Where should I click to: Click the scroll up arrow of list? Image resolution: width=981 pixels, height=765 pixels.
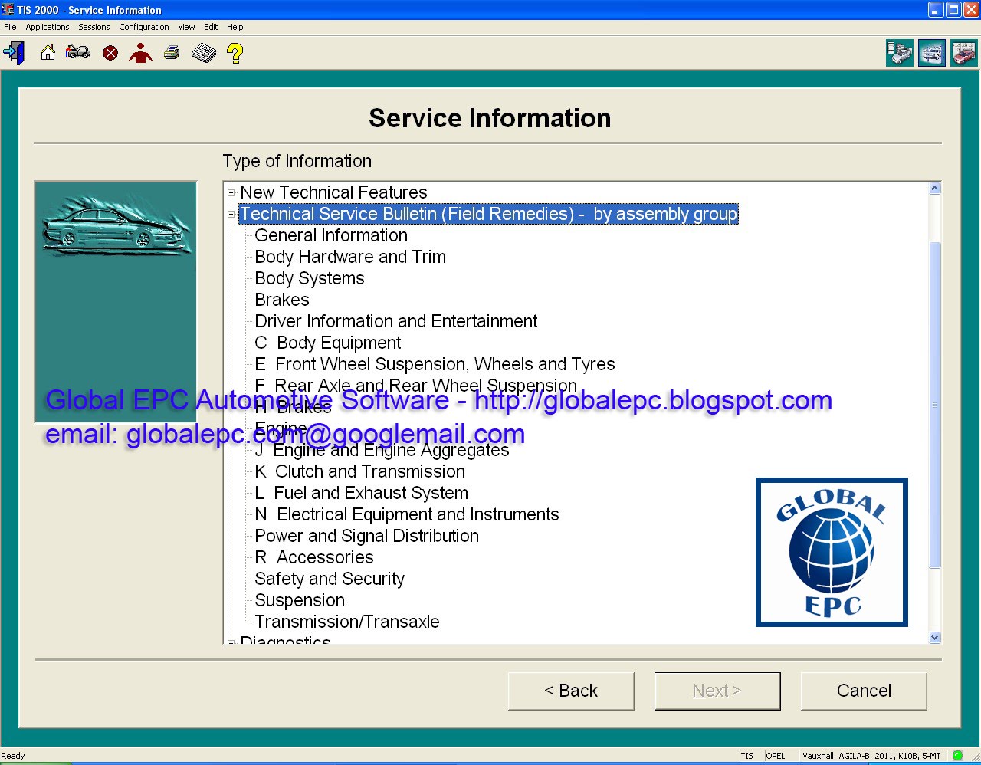(x=934, y=189)
